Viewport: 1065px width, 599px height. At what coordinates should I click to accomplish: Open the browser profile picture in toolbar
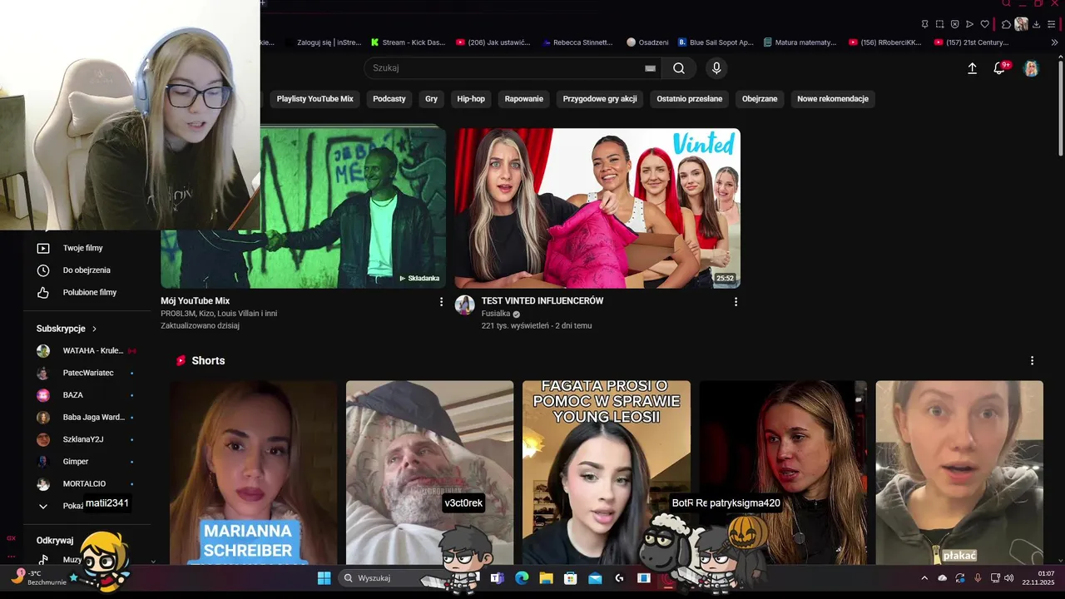click(1021, 24)
